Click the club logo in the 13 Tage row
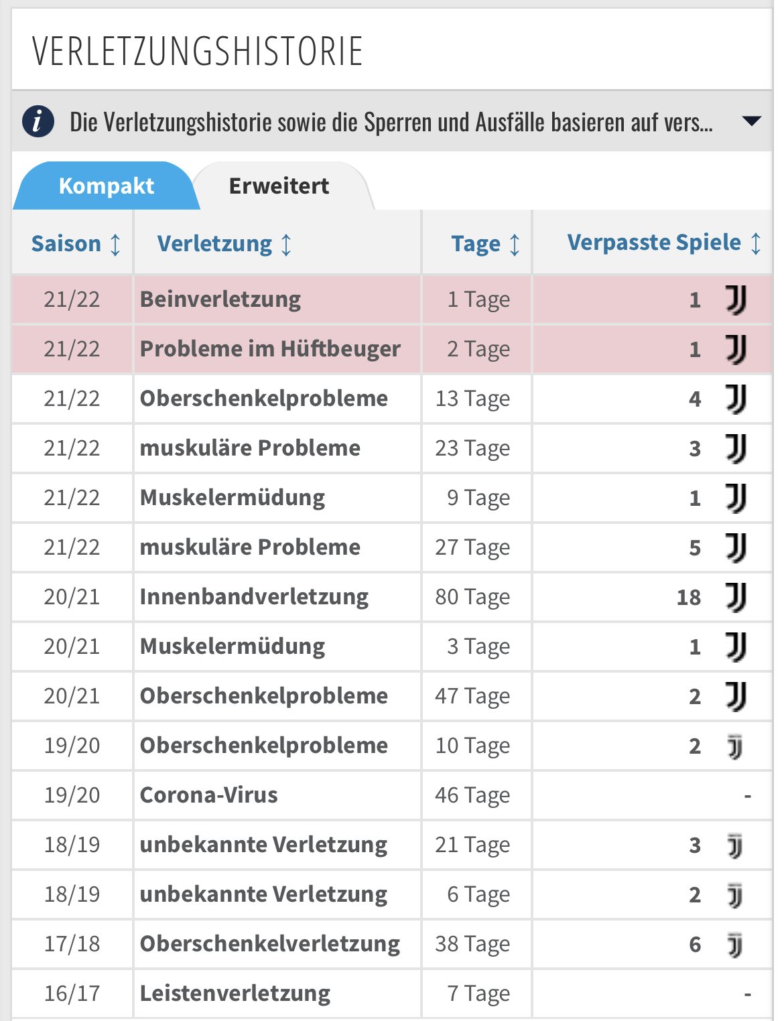784x1021 pixels. [736, 399]
